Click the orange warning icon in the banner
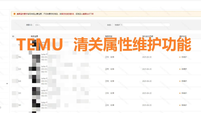 click(15, 14)
